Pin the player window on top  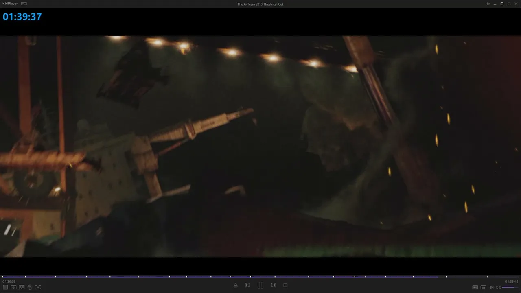point(488,4)
